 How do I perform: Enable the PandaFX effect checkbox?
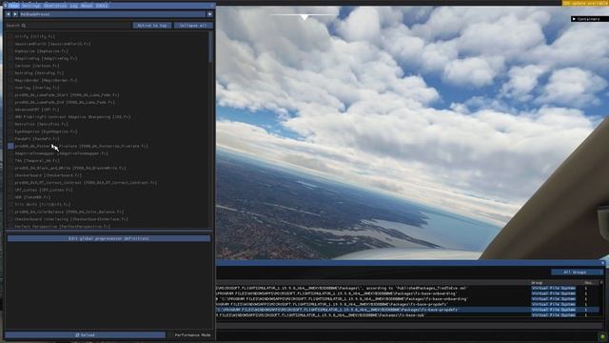[x=10, y=139]
